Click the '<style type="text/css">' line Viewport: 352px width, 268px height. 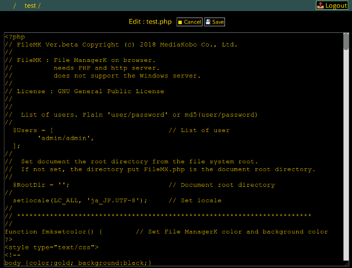tap(51, 247)
